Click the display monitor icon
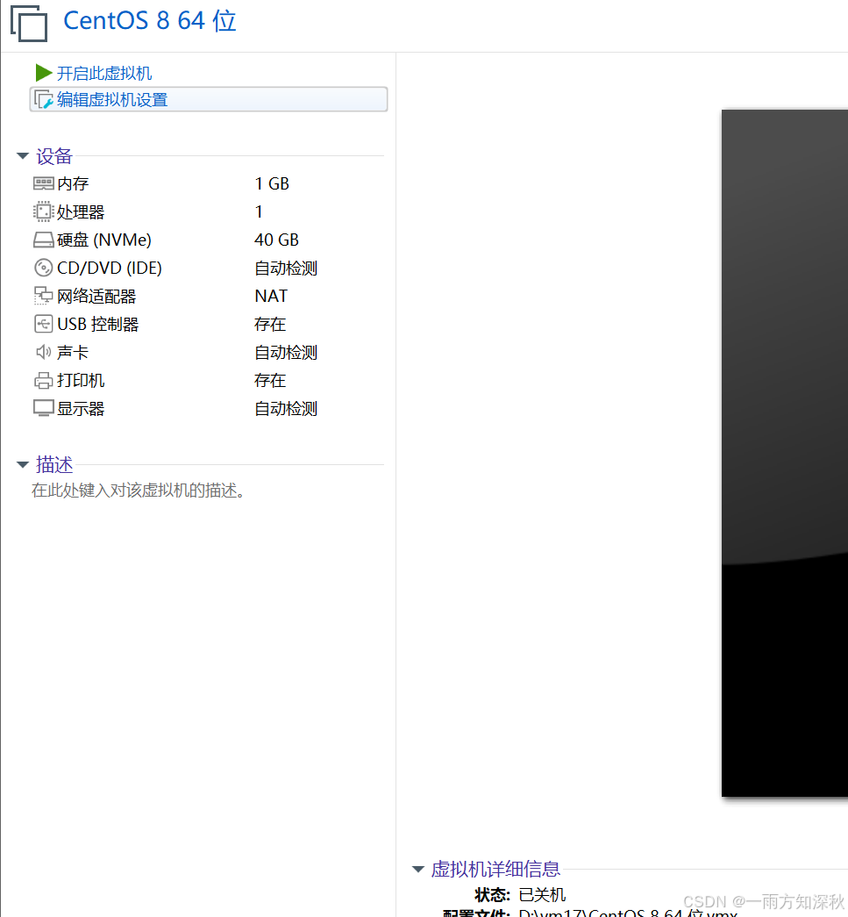Screen dimensions: 848x917 click(x=43, y=408)
